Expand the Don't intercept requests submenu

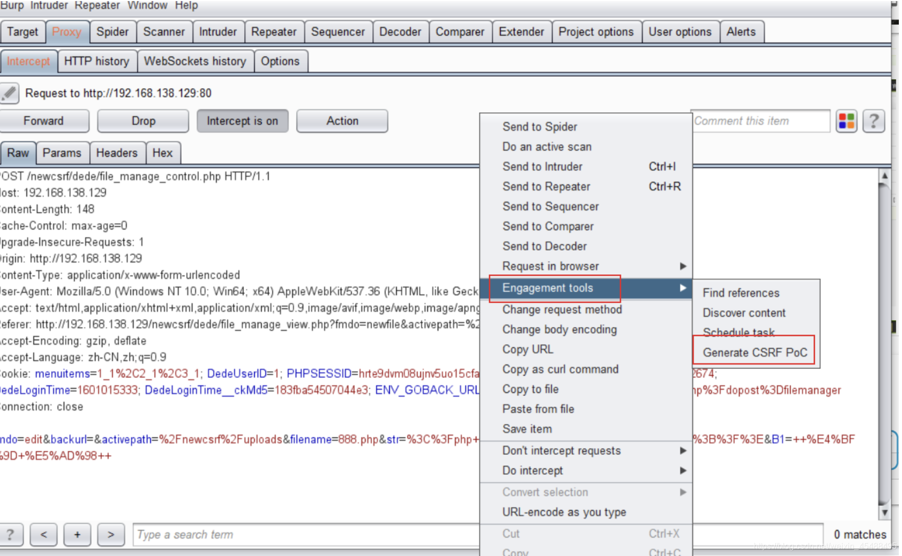[586, 450]
